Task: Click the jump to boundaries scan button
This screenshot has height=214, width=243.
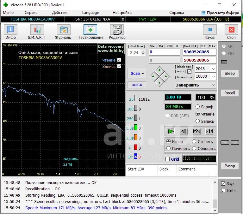Action: pyautogui.click(x=209, y=131)
